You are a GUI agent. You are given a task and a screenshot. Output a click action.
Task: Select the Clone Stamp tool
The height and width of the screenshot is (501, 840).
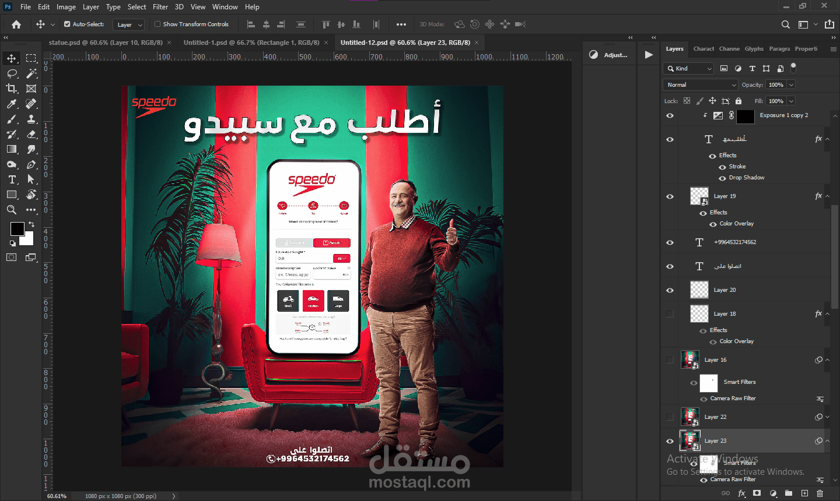pos(32,119)
